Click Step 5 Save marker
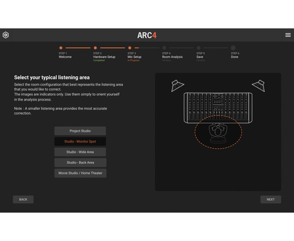Image resolution: width=294 pixels, height=241 pixels. pyautogui.click(x=199, y=48)
